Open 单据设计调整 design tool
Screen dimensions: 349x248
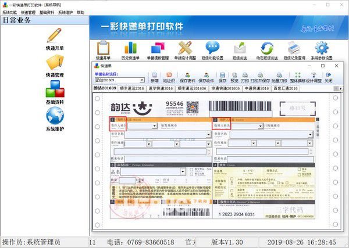pyautogui.click(x=185, y=51)
